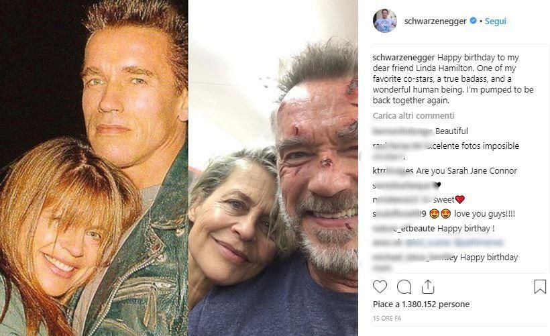This screenshot has width=550, height=336.
Task: Open the schwarzenegger username in post header
Action: pyautogui.click(x=437, y=21)
